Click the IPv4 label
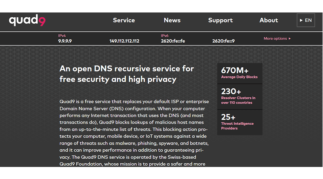Viewport: 323px width, 179px height. [62, 36]
